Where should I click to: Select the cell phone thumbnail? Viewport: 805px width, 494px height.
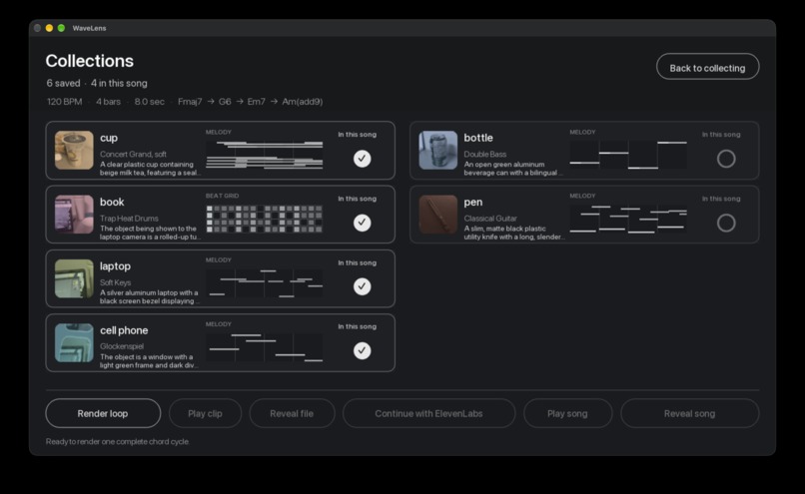(x=74, y=342)
